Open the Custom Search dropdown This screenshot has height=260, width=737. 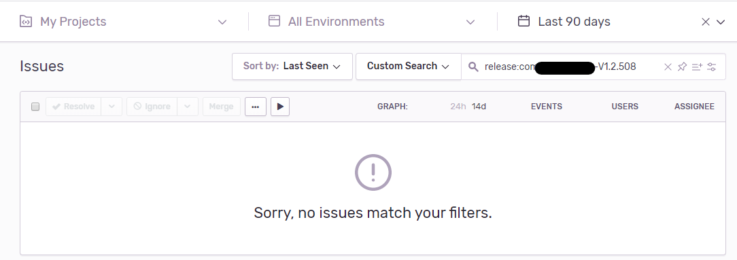coord(408,66)
